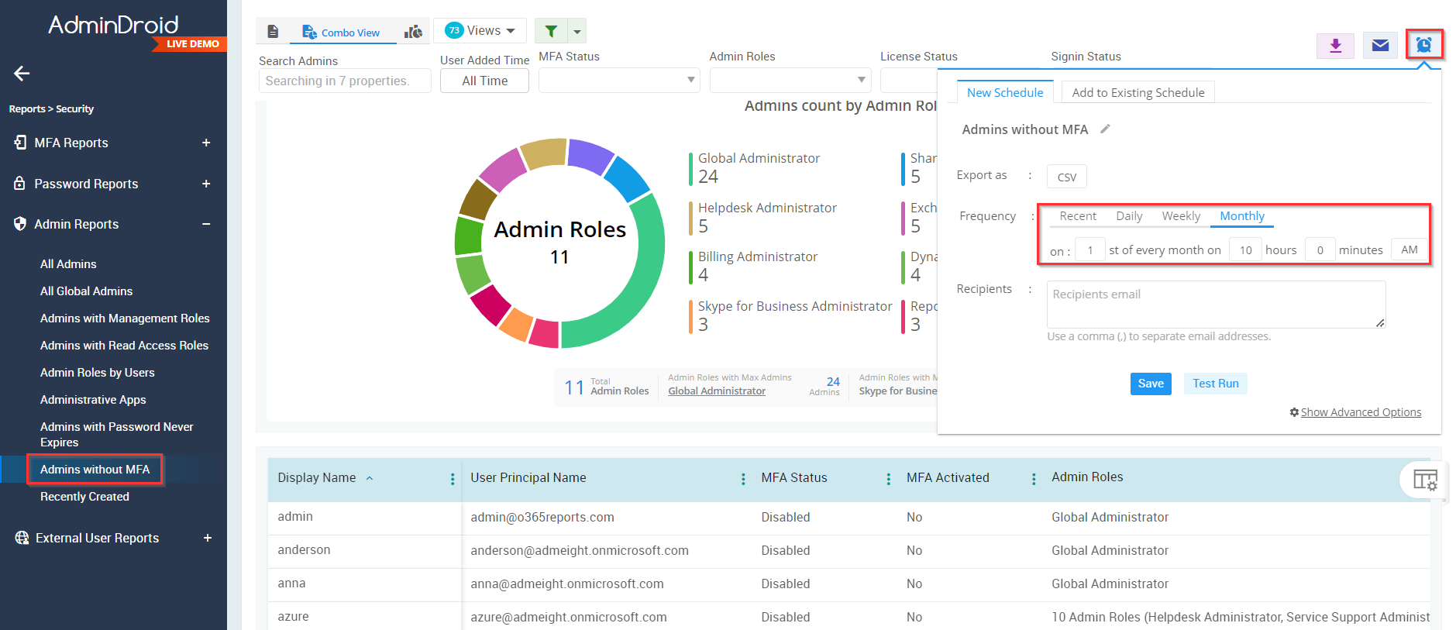This screenshot has height=630, width=1456.
Task: Click the External User Reports globe icon
Action: click(22, 538)
